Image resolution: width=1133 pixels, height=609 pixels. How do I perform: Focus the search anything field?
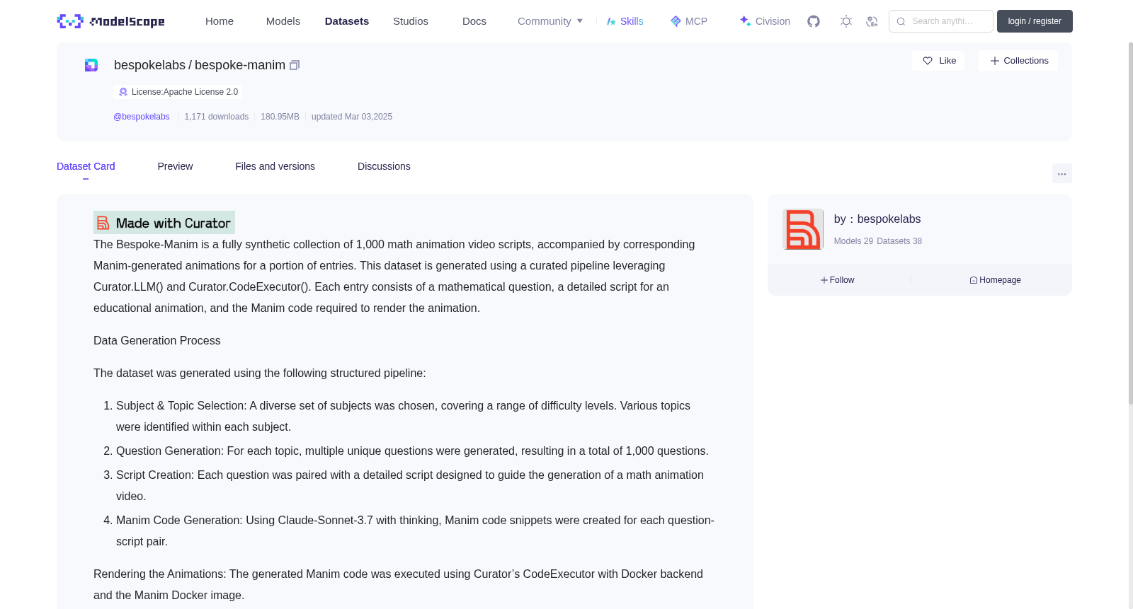pyautogui.click(x=941, y=21)
